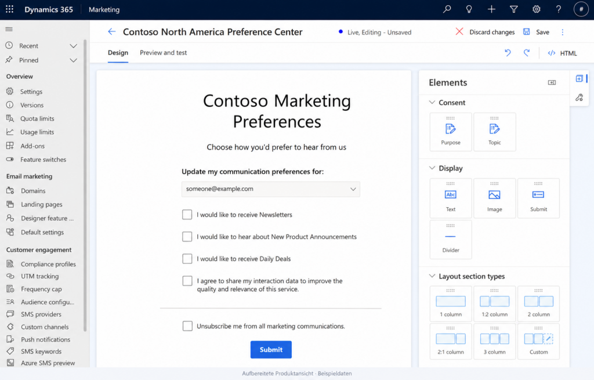Screen dimensions: 594x380
Task: Open Landing pages in sidebar
Action: [42, 204]
